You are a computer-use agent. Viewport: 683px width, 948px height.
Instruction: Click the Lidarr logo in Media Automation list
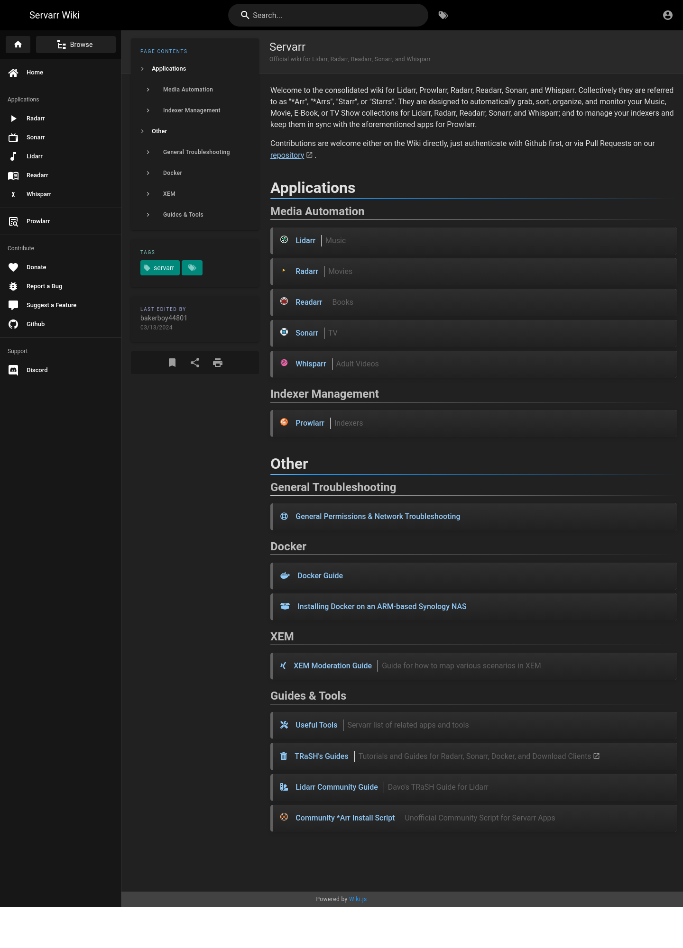pyautogui.click(x=284, y=240)
